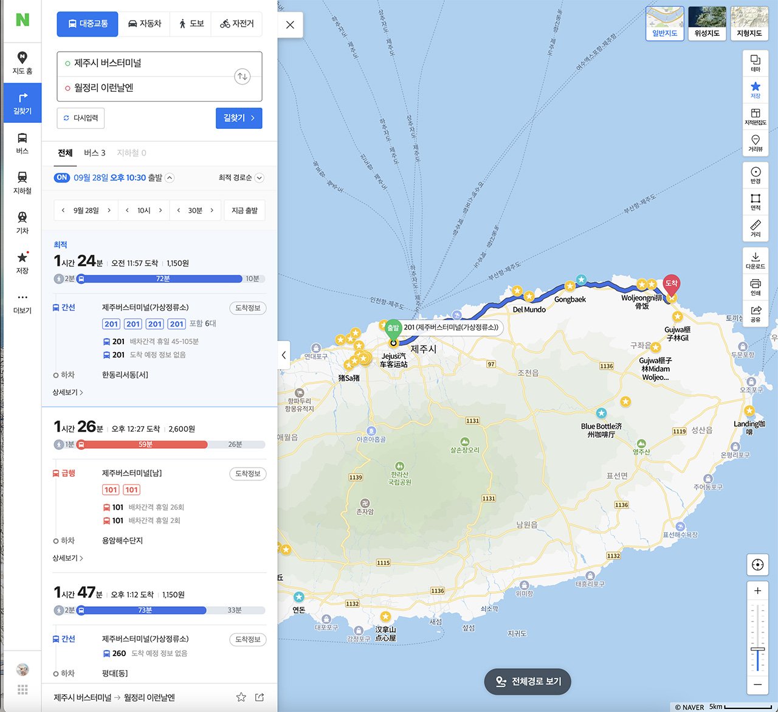Swap origin and destination
Viewport: 778px width, 712px height.
click(243, 76)
